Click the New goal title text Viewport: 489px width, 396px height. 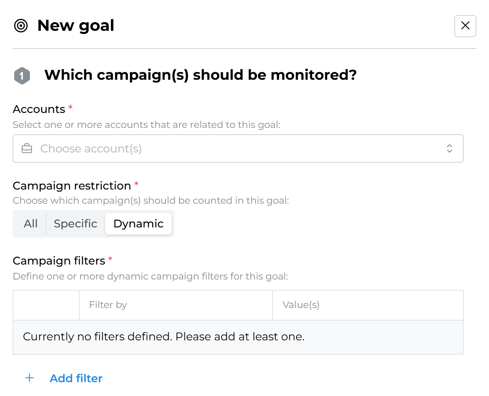pyautogui.click(x=76, y=26)
